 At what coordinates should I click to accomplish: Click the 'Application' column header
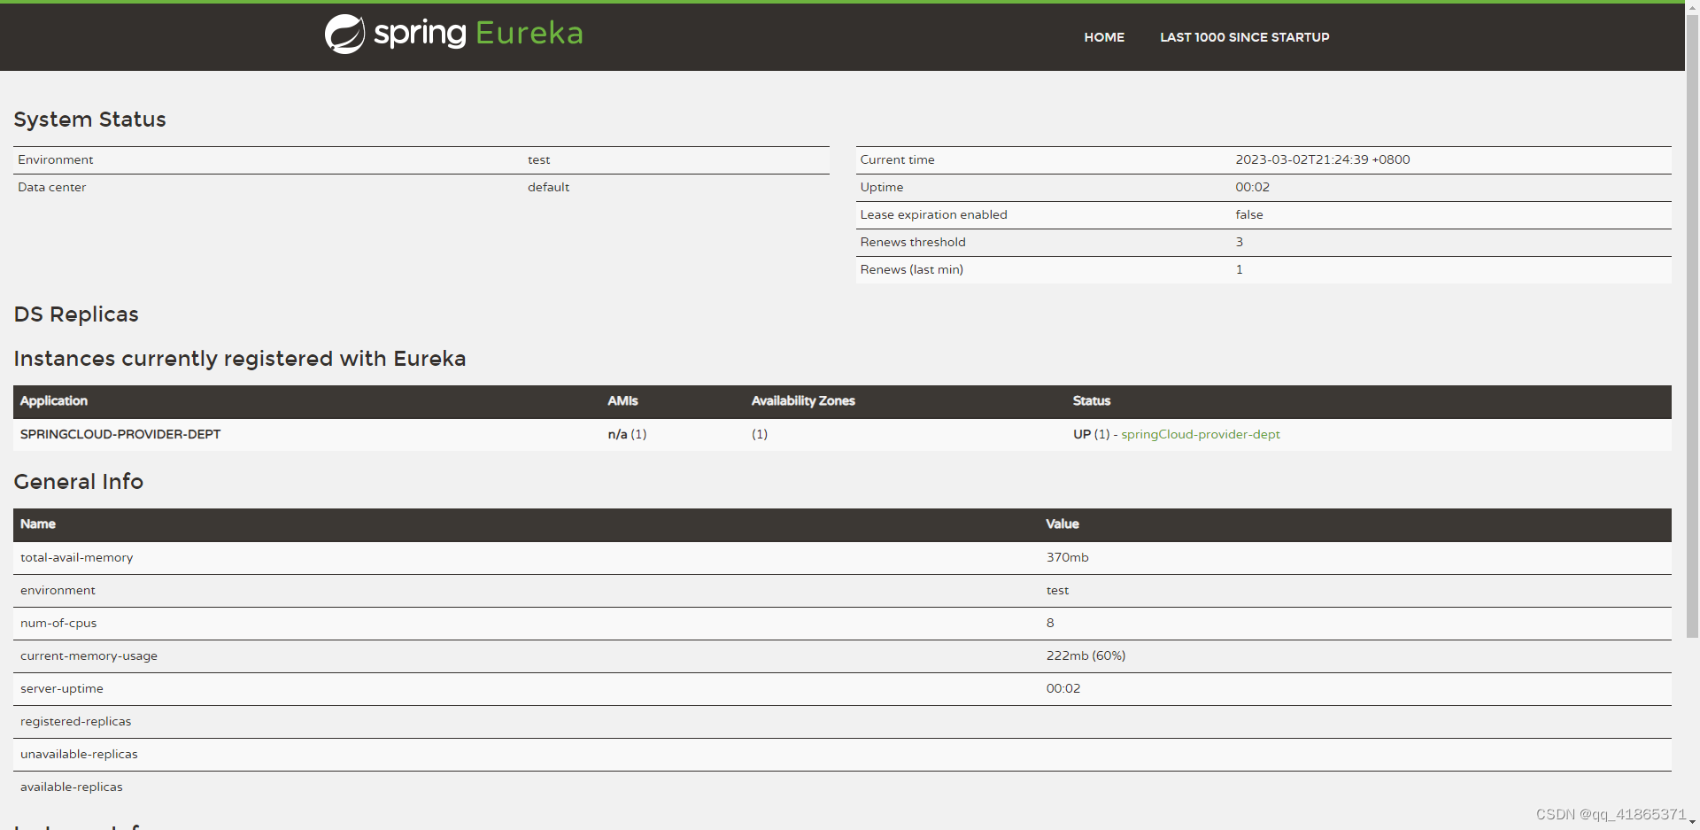click(x=53, y=401)
